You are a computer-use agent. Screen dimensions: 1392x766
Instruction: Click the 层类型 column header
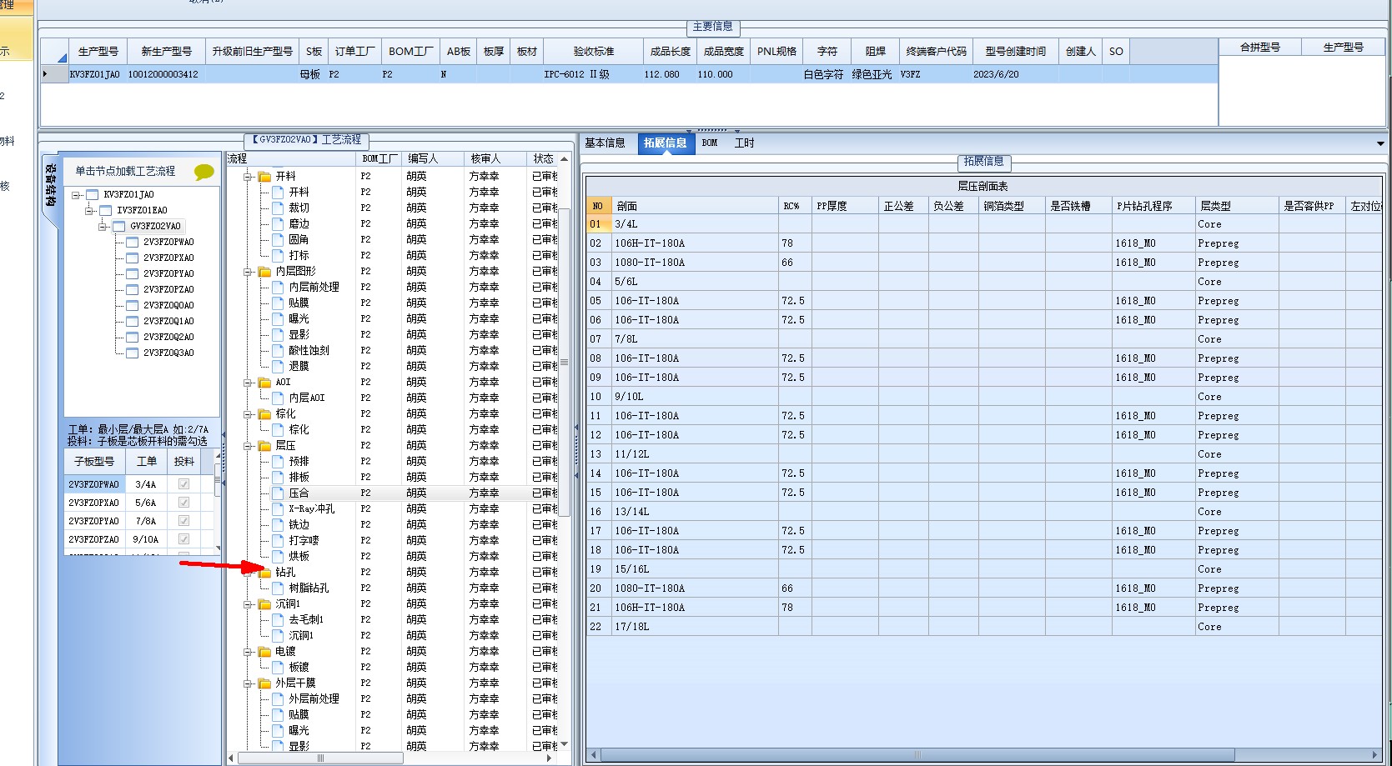(1237, 206)
